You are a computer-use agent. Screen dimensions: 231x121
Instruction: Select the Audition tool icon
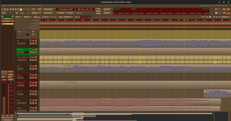[48, 17]
